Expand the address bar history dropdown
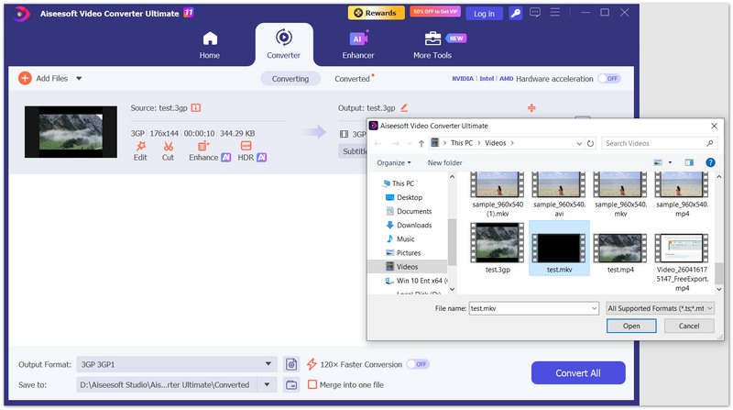Screen dimensions: 733x410 click(x=579, y=143)
